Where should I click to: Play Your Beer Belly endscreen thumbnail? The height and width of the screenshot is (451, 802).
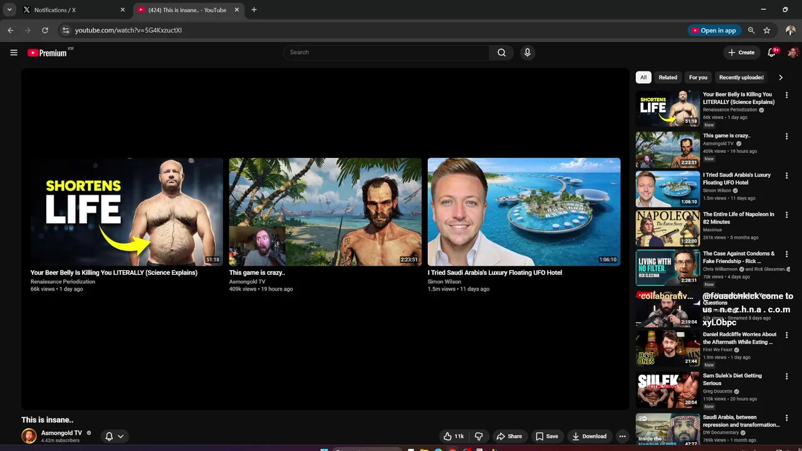pyautogui.click(x=127, y=212)
